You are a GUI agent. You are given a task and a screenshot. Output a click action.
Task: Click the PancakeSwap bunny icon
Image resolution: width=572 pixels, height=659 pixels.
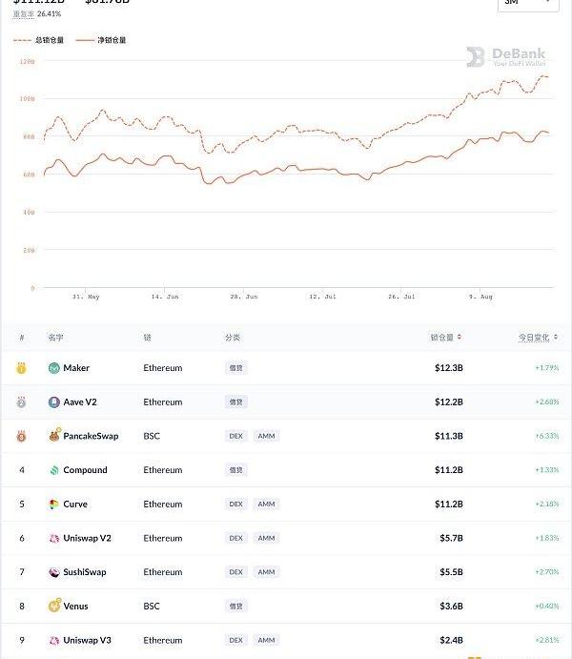pos(54,436)
